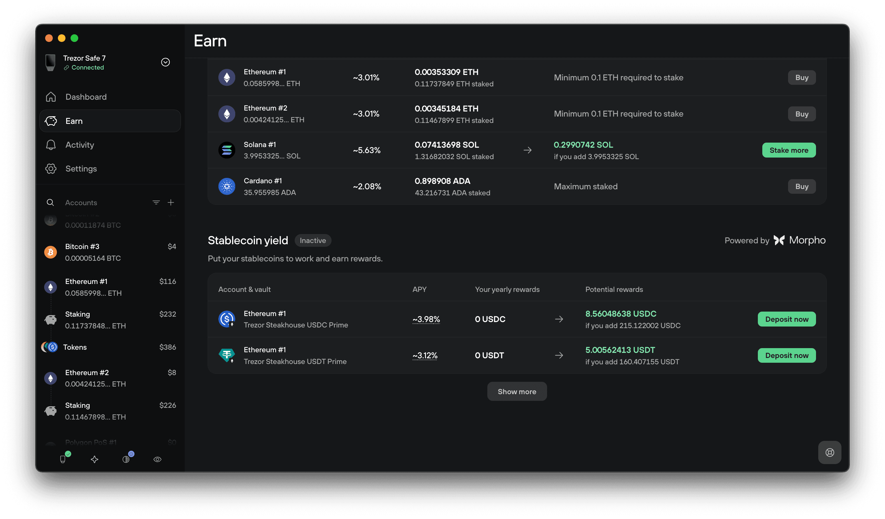Click the Cardano #1 coin icon
The height and width of the screenshot is (519, 885).
[x=227, y=186]
